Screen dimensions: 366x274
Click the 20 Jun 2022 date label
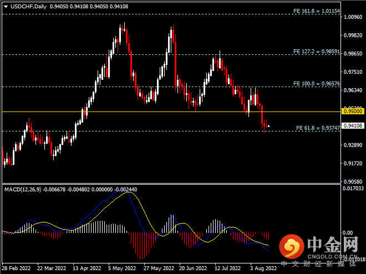tap(193, 268)
